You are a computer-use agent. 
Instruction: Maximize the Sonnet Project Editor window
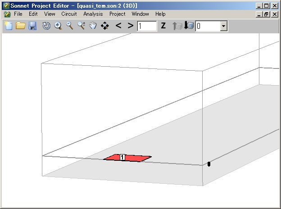tap(266, 6)
